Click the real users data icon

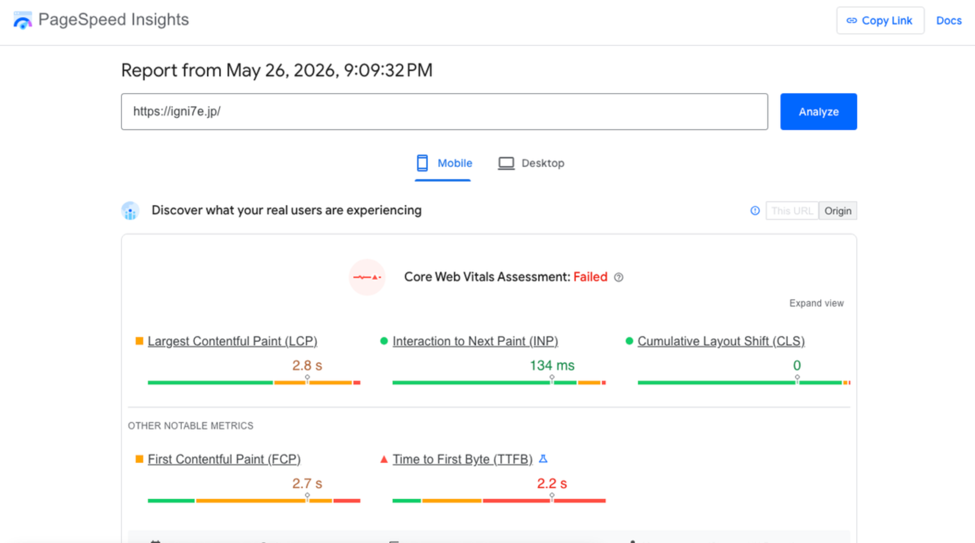coord(130,211)
